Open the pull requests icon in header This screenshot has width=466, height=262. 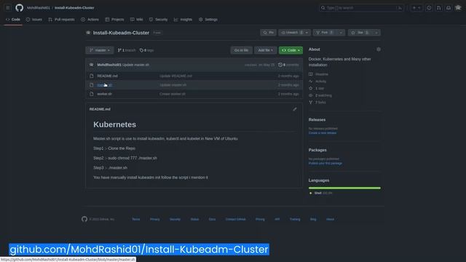[438, 8]
